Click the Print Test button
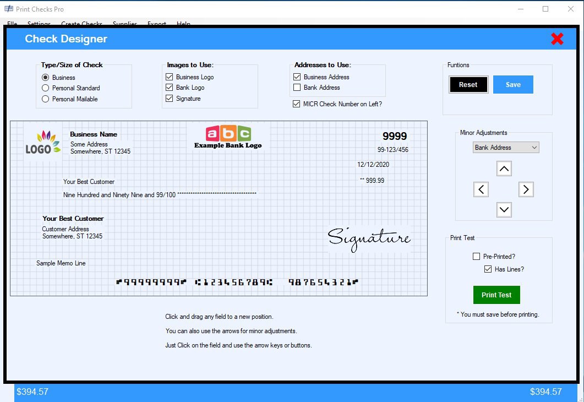Screen dimensions: 584x402 point(496,295)
